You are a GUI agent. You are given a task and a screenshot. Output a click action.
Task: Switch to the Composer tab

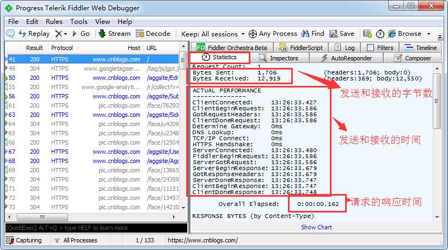[412, 58]
